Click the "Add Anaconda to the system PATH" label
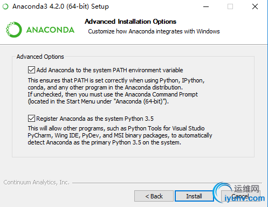The height and width of the screenshot is (207, 268). point(109,70)
